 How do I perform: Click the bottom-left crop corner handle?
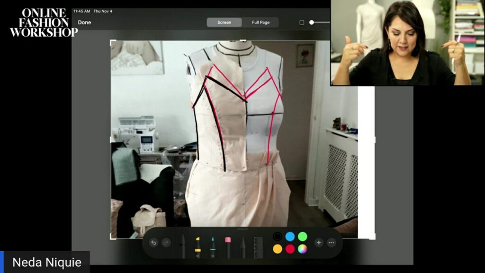pyautogui.click(x=112, y=237)
